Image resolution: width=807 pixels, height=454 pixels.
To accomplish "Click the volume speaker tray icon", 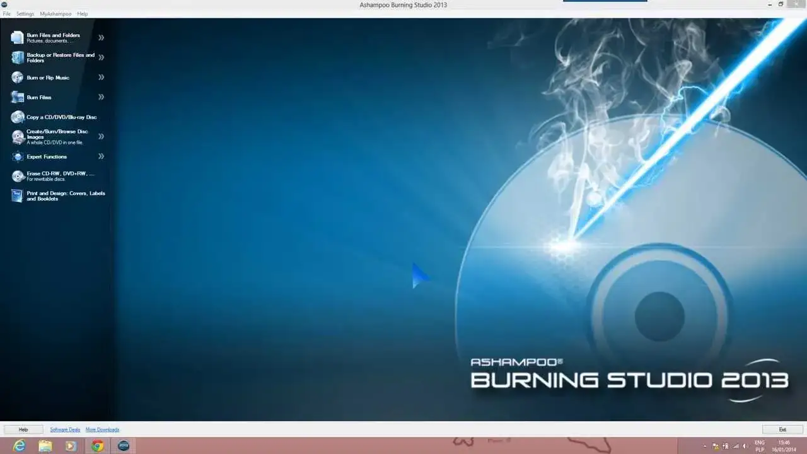I will 745,446.
